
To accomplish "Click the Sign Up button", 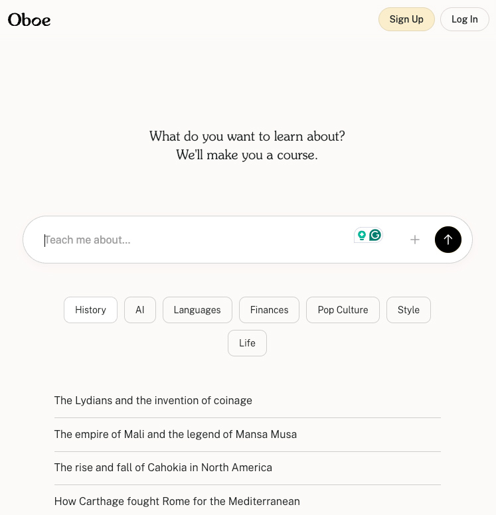I will (406, 19).
